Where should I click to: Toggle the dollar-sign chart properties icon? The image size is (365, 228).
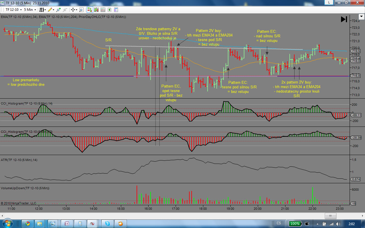click(x=109, y=10)
